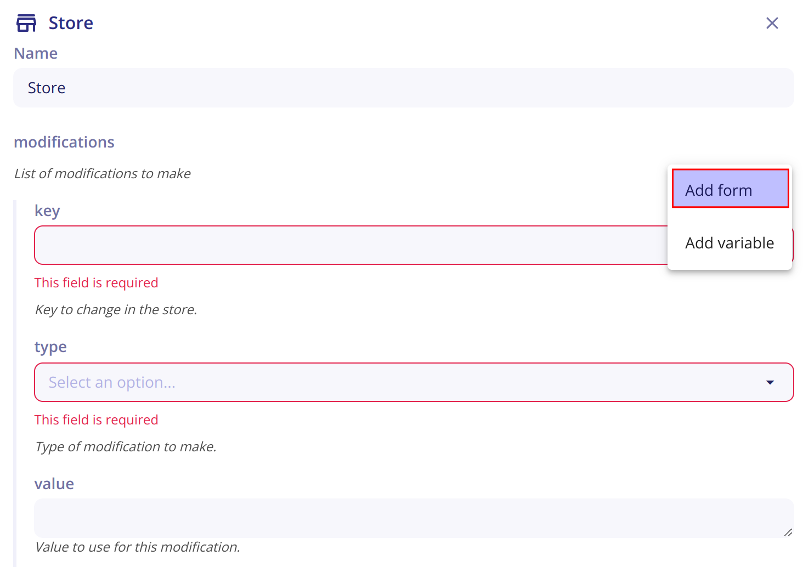This screenshot has width=803, height=567.
Task: Click the modifications section heading
Action: 64,142
